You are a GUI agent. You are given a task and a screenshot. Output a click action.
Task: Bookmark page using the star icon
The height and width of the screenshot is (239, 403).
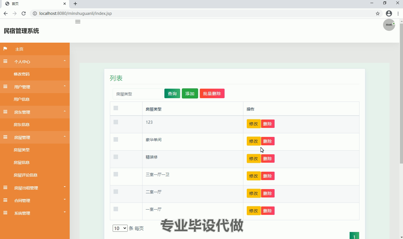(378, 13)
